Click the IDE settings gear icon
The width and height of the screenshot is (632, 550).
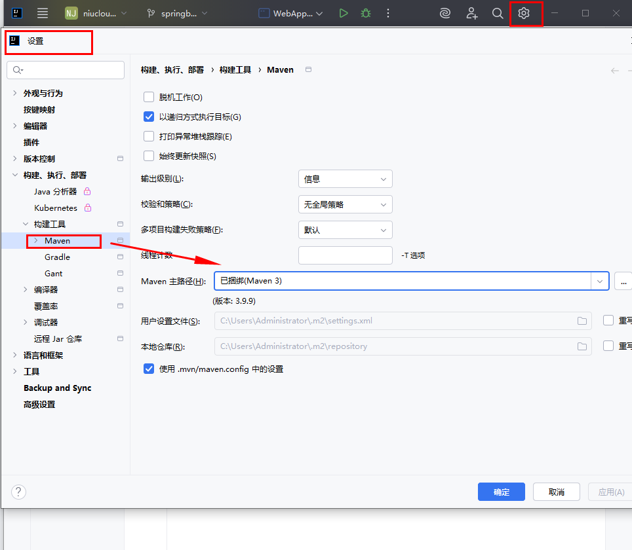coord(524,13)
